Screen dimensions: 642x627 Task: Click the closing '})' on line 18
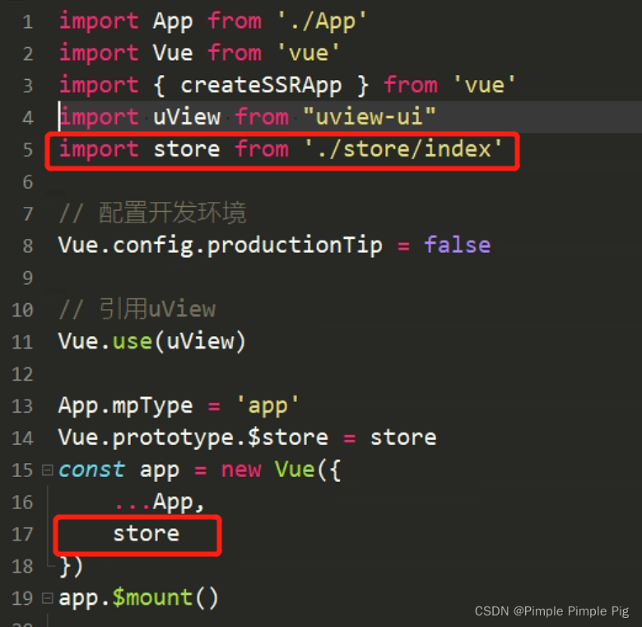tap(72, 567)
